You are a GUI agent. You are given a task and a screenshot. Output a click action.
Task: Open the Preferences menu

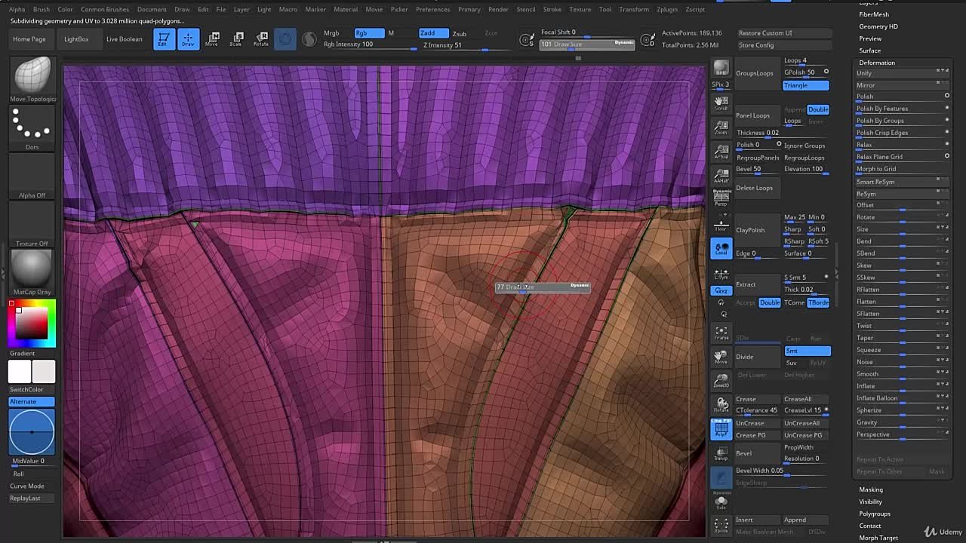(432, 10)
